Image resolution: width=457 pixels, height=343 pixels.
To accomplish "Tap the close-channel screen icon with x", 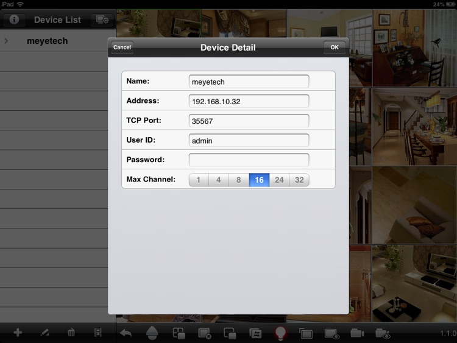I will click(205, 333).
